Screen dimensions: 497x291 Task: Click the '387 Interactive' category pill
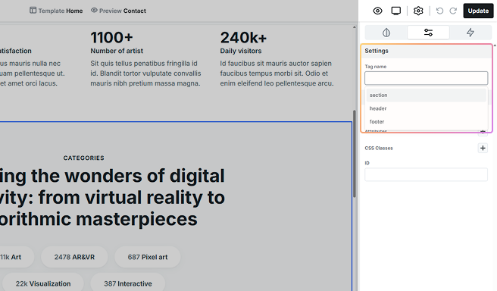pyautogui.click(x=128, y=283)
